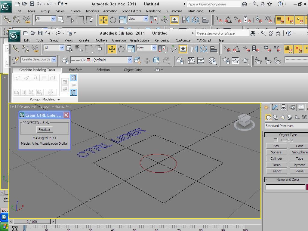The image size is (308, 231).
Task: Activate Select and Rotate in front window
Action: tap(121, 49)
